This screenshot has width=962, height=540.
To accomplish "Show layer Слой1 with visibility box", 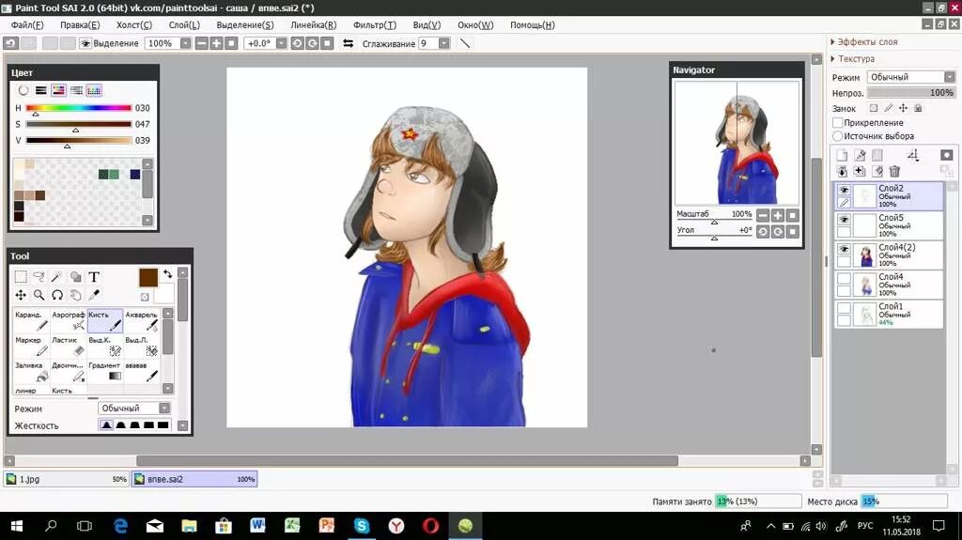I will pyautogui.click(x=845, y=308).
